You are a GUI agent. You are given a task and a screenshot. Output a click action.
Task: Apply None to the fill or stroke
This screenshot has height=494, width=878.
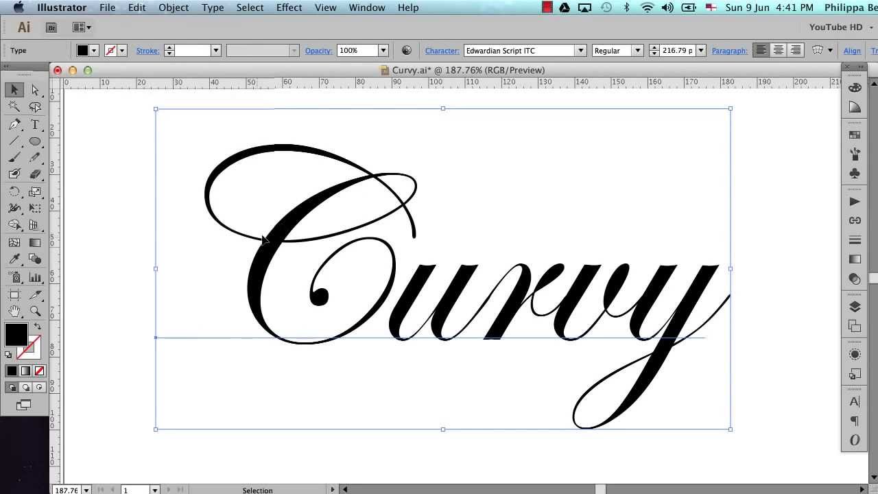pyautogui.click(x=39, y=371)
